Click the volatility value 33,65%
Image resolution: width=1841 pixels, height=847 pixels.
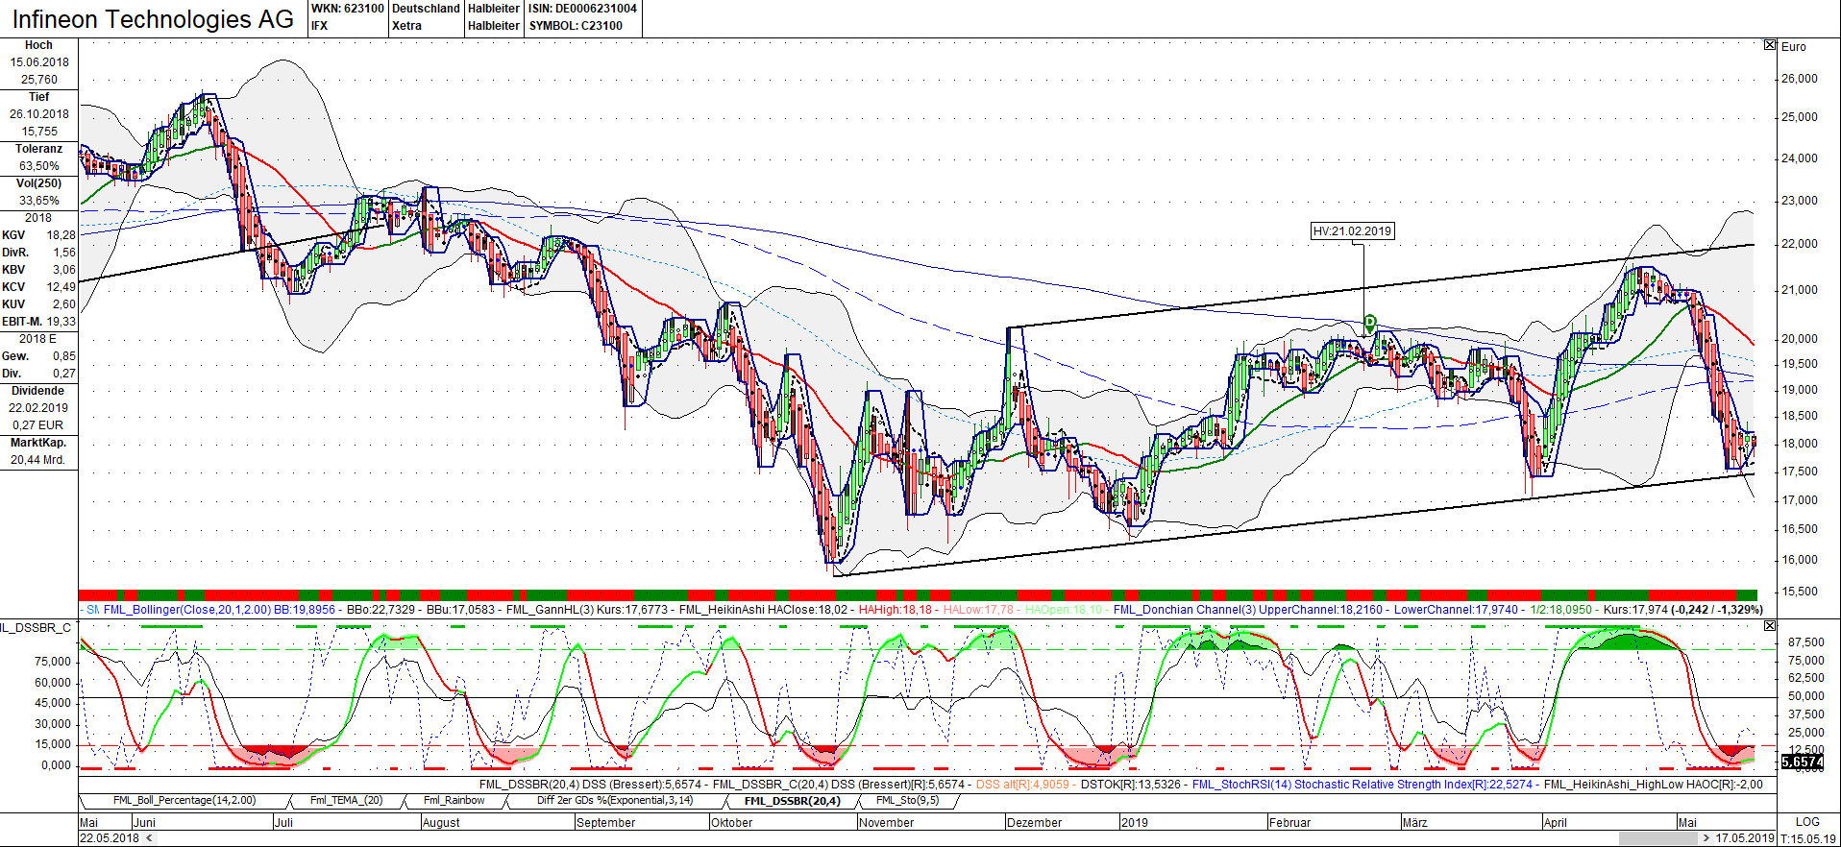(x=39, y=201)
